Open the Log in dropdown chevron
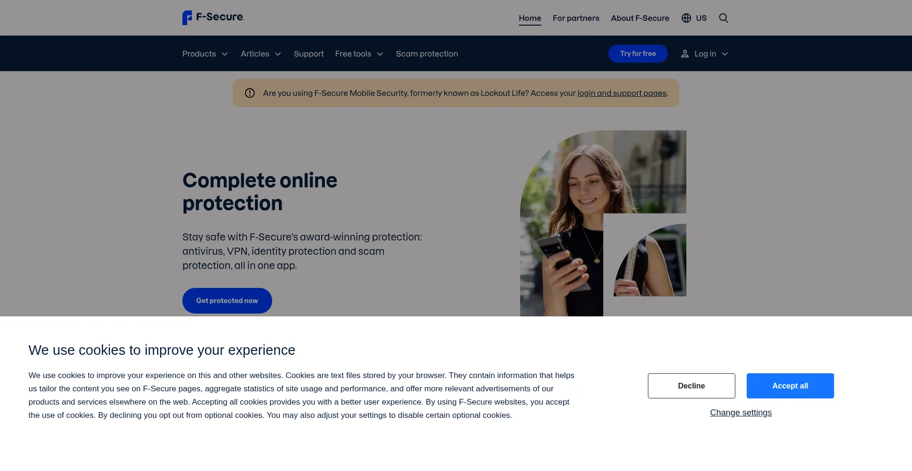This screenshot has height=471, width=912. coord(725,54)
